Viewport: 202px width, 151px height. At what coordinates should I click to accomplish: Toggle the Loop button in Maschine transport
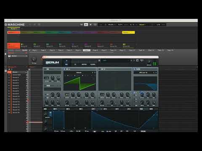pyautogui.click(x=95, y=25)
